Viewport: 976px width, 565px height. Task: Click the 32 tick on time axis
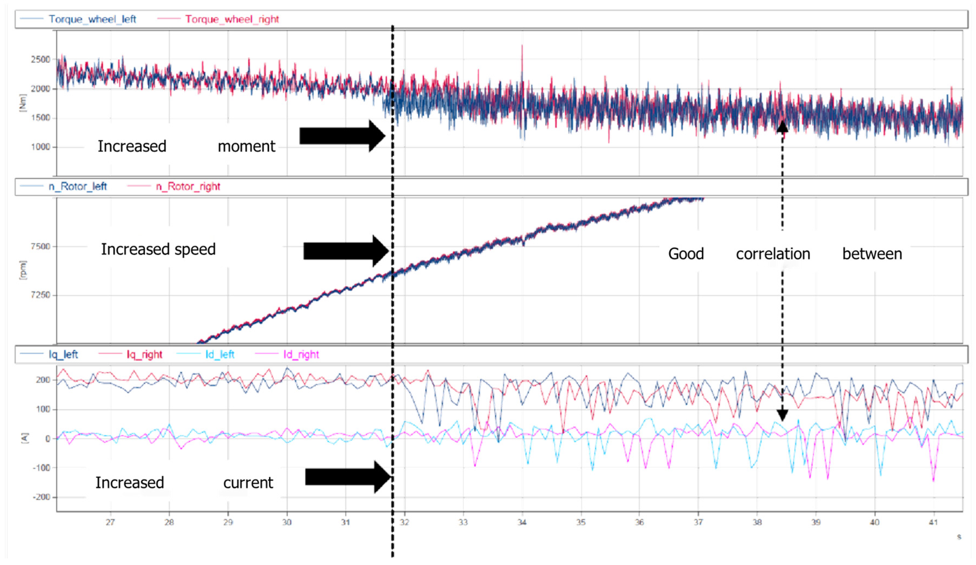404,522
